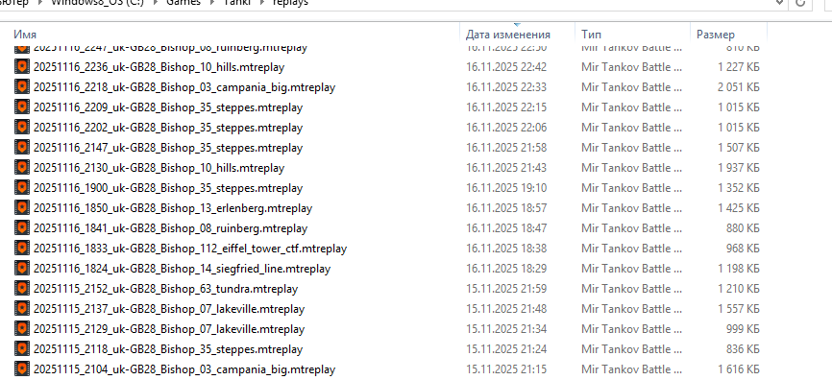Click the icon of 20251116_1850 erlenberg replay

22,208
